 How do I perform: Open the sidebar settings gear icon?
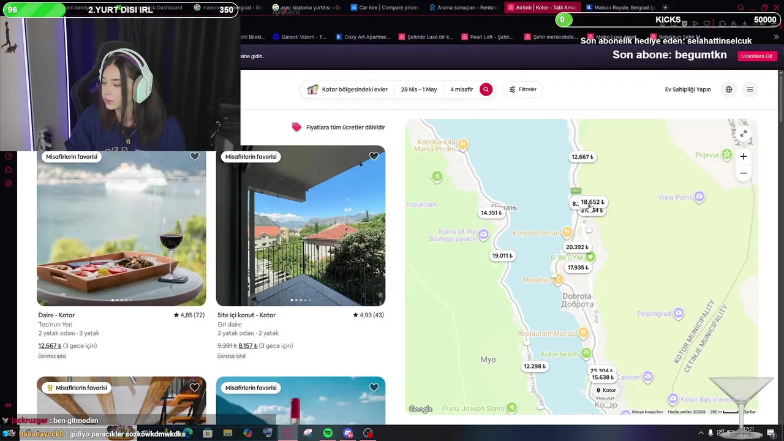pos(9,183)
